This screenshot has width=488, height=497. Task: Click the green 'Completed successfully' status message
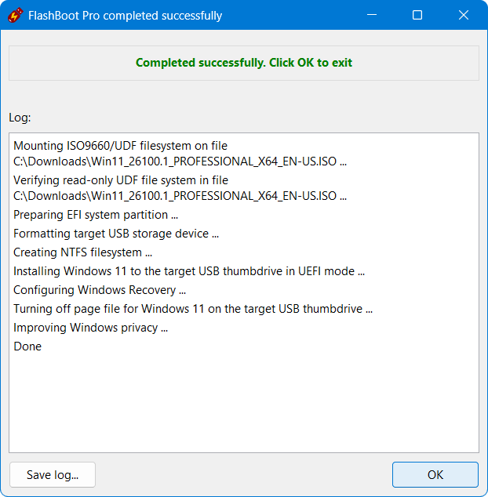coord(244,63)
